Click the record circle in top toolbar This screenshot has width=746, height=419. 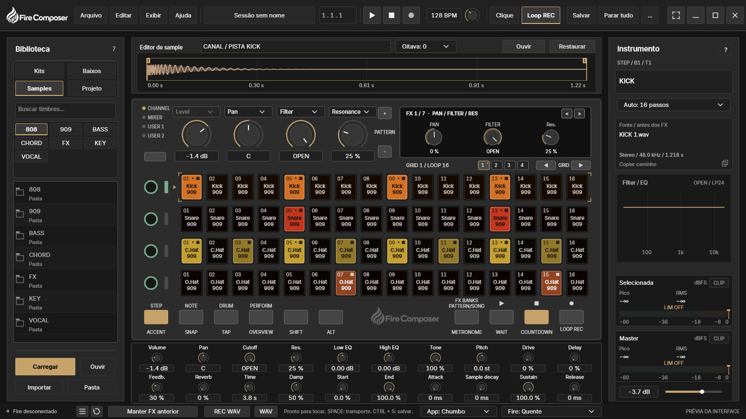pos(411,15)
